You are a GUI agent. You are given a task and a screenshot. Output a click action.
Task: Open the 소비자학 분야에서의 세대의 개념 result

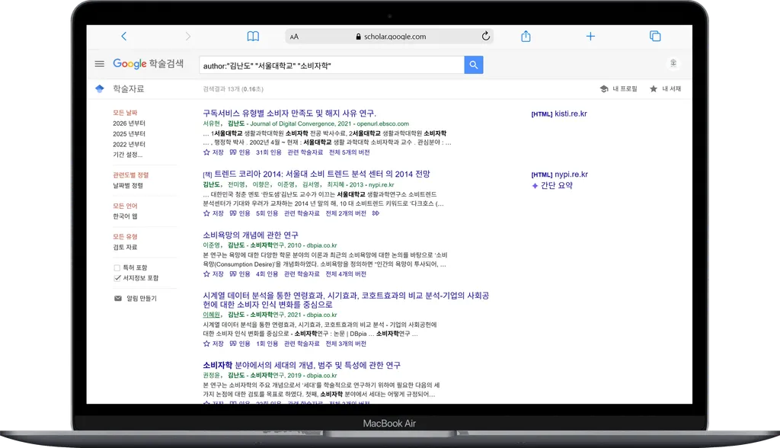(x=302, y=366)
